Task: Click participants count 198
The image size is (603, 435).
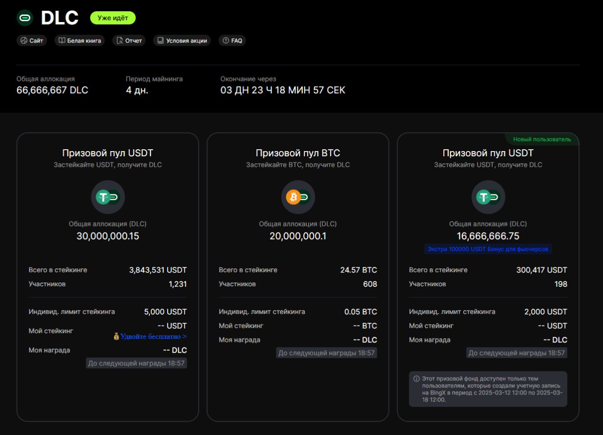Action: point(561,284)
